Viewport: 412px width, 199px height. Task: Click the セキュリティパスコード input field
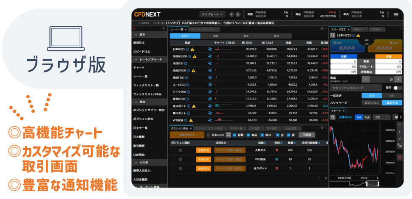click(356, 88)
